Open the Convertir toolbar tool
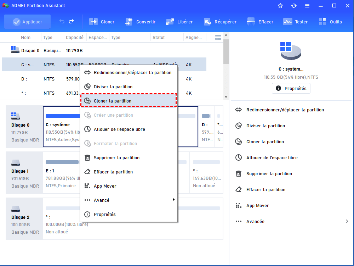The width and height of the screenshot is (354, 266). [x=140, y=22]
